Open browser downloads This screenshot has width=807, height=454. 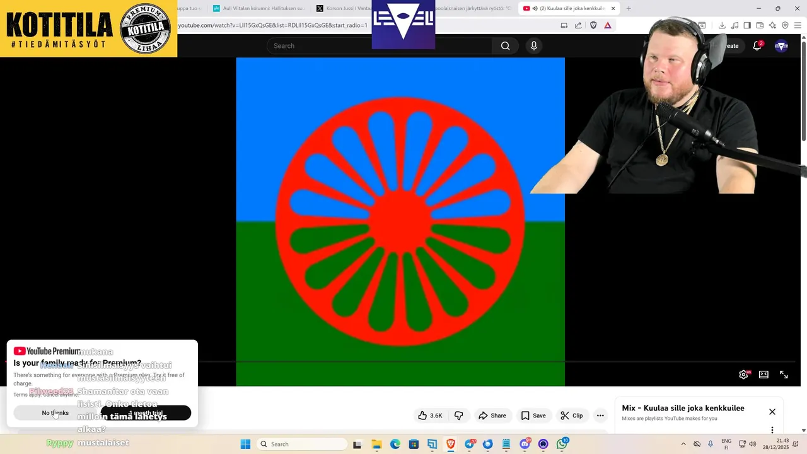pos(722,25)
